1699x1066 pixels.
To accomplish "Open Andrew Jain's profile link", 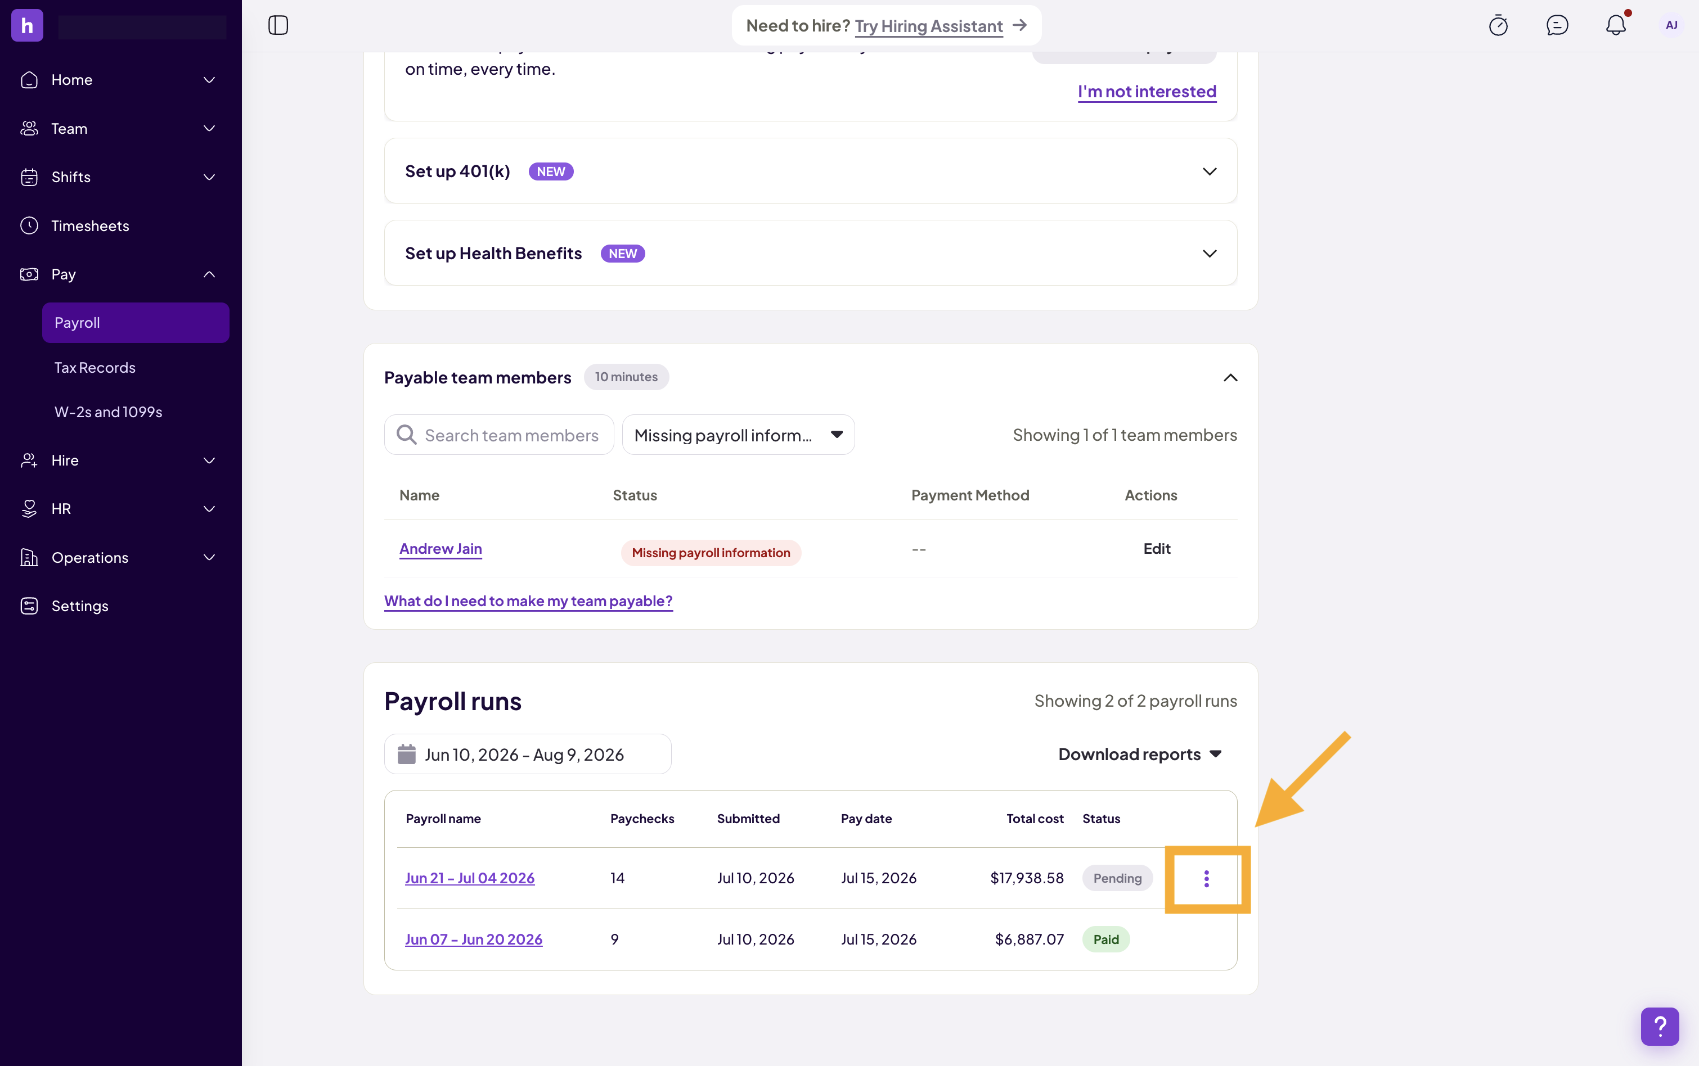I will 440,549.
